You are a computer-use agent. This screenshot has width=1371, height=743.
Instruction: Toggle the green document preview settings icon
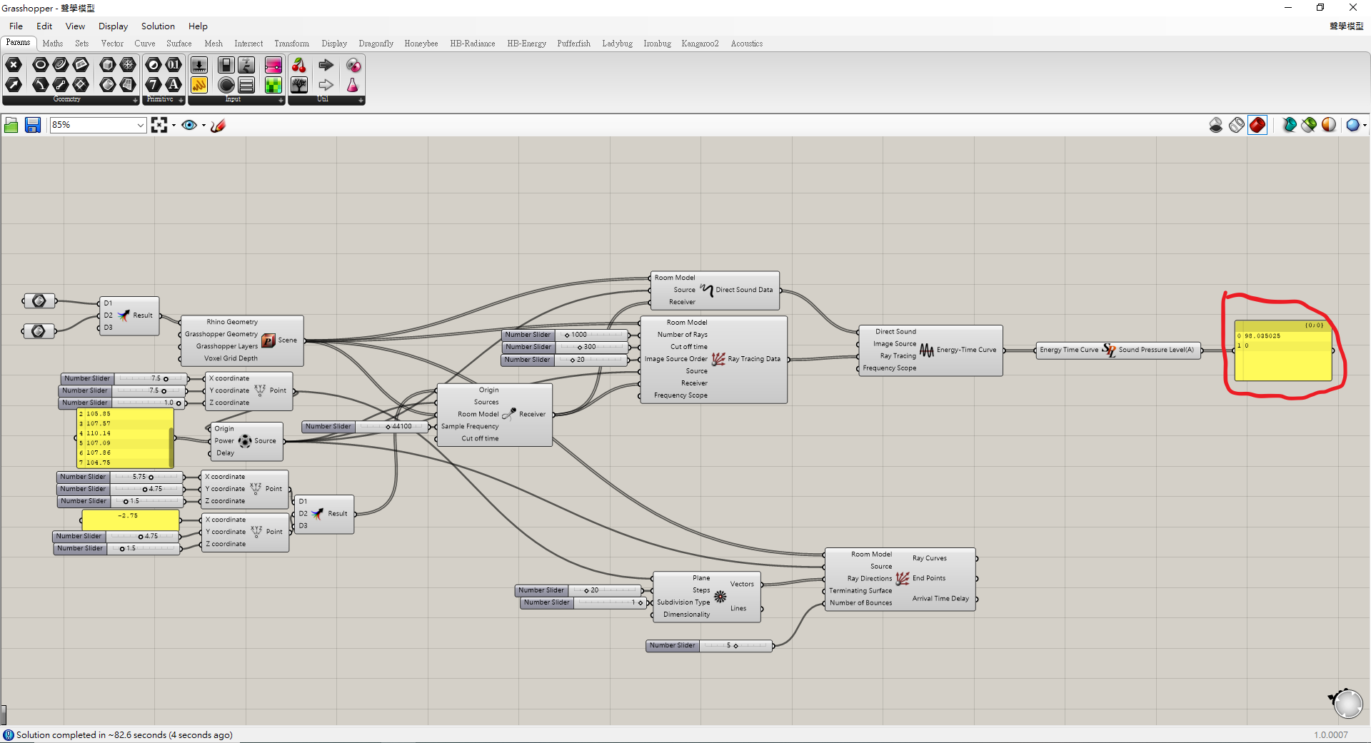(1309, 126)
